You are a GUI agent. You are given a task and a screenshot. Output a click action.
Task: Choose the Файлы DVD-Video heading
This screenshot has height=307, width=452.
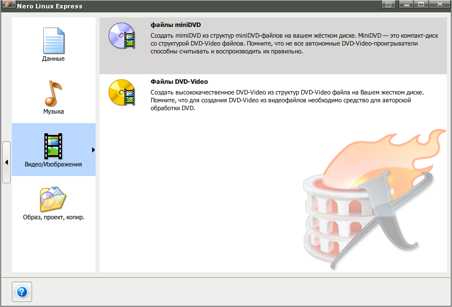point(179,82)
